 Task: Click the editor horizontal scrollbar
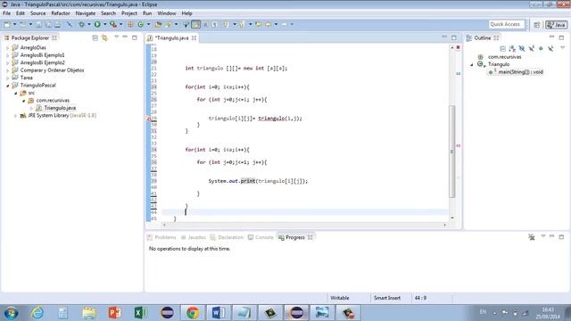click(304, 225)
